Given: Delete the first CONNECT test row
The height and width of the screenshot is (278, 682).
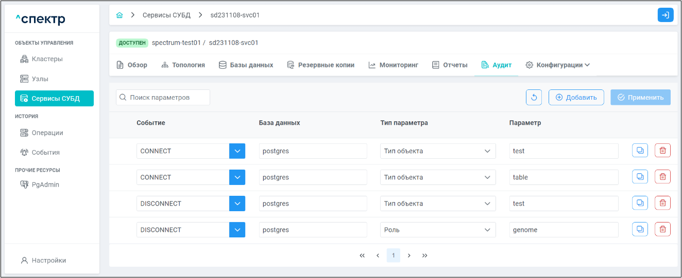Looking at the screenshot, I should [662, 151].
